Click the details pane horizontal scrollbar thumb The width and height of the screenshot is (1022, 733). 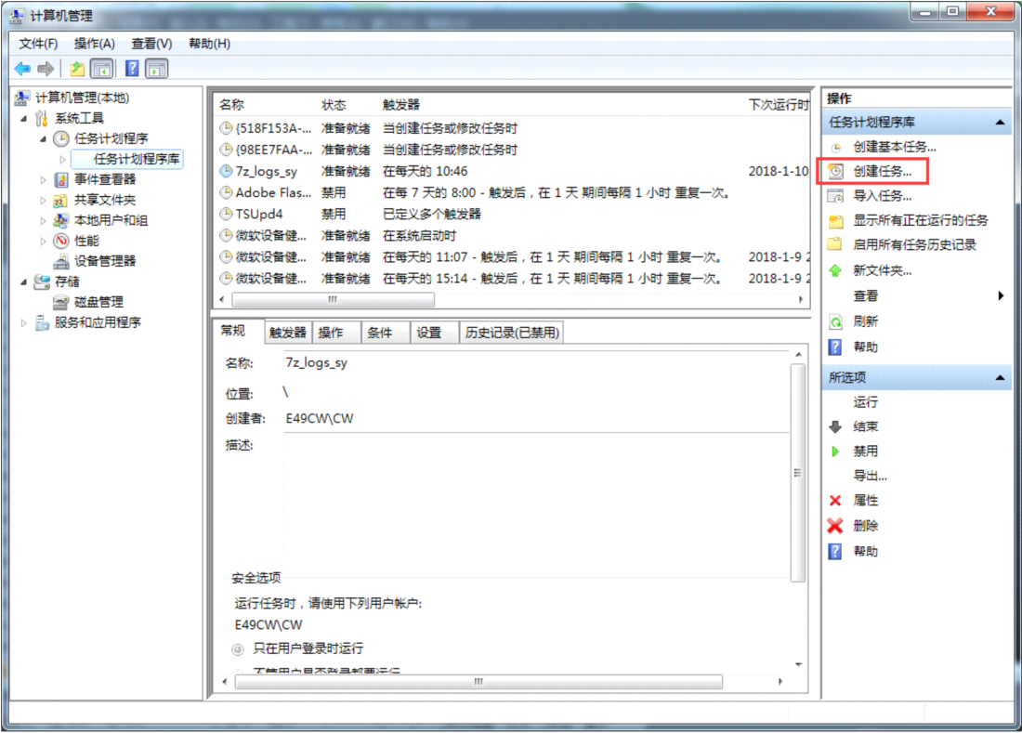[x=478, y=682]
